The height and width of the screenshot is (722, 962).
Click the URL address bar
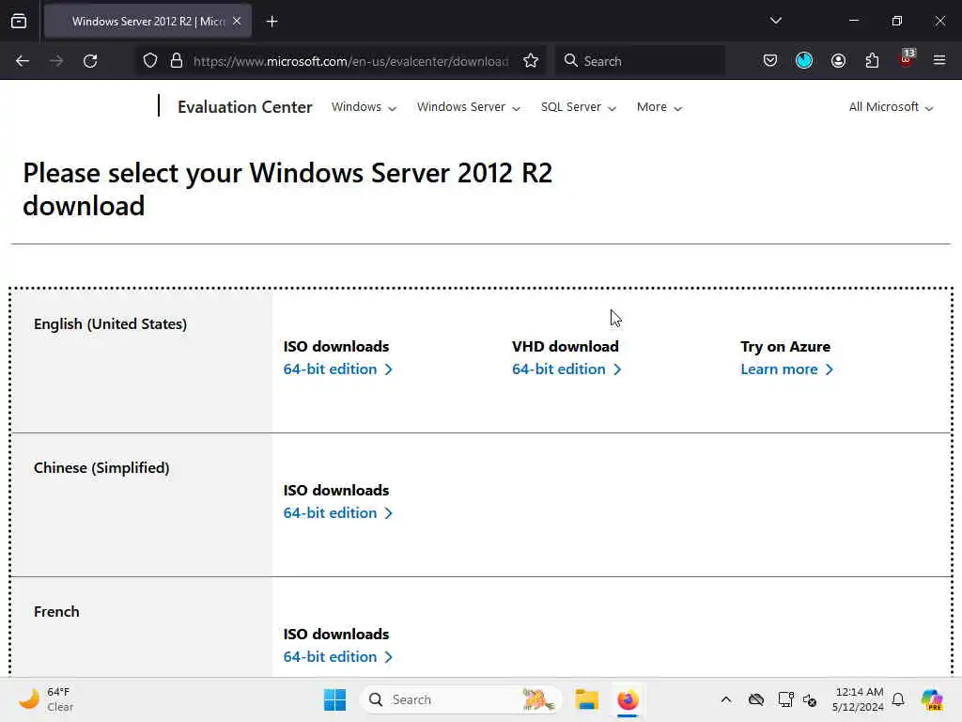[x=351, y=61]
